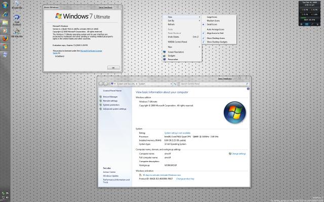324x202 pixels.
Task: Open Action Center link
Action: [x=109, y=172]
